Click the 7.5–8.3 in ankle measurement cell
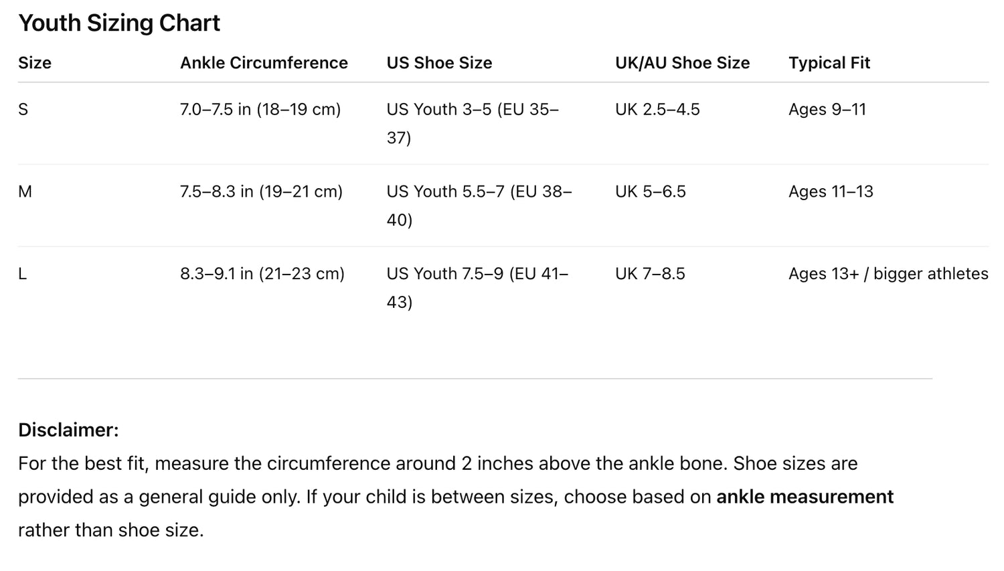This screenshot has width=1004, height=571. click(261, 191)
